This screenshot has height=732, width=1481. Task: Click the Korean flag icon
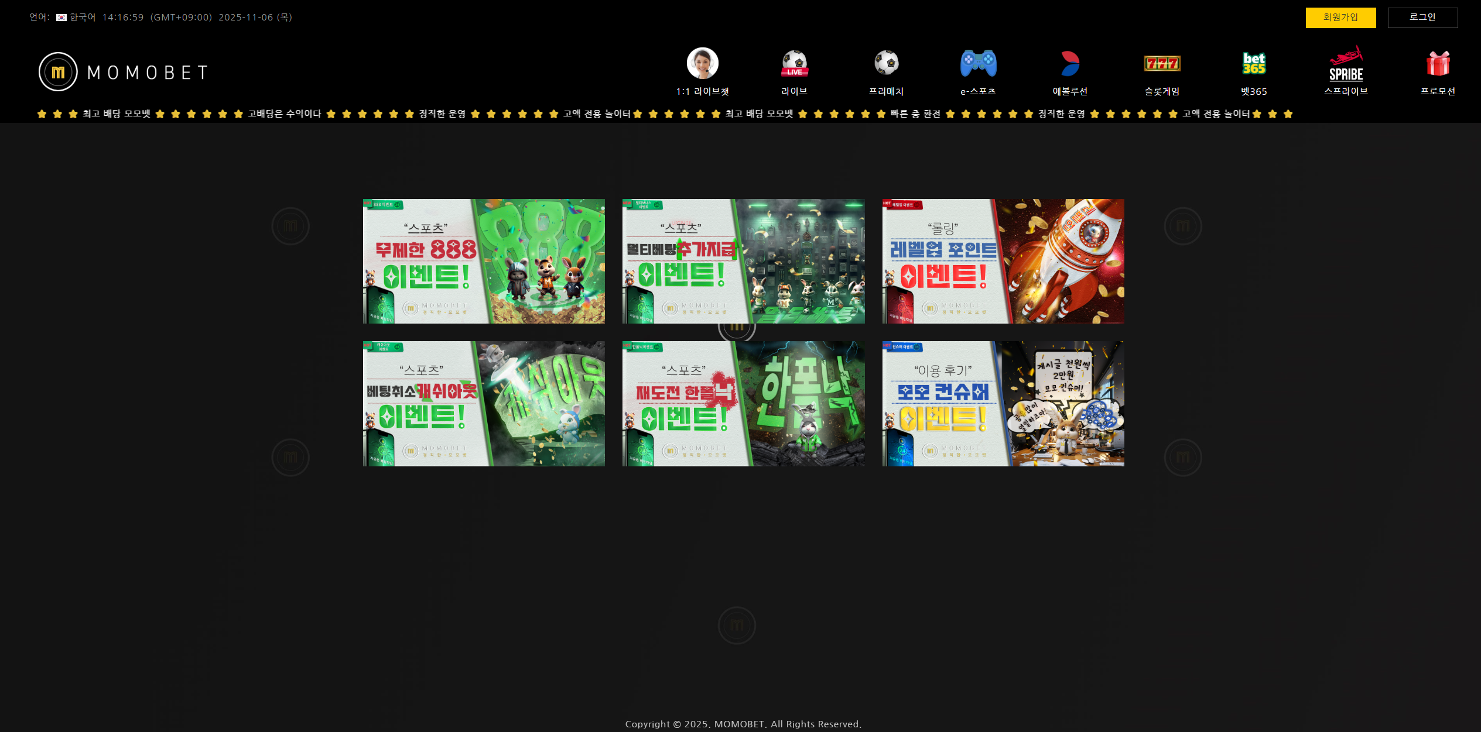[x=61, y=18]
